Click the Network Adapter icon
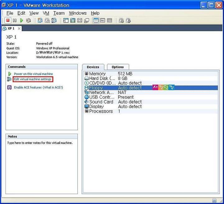 pyautogui.click(x=86, y=92)
